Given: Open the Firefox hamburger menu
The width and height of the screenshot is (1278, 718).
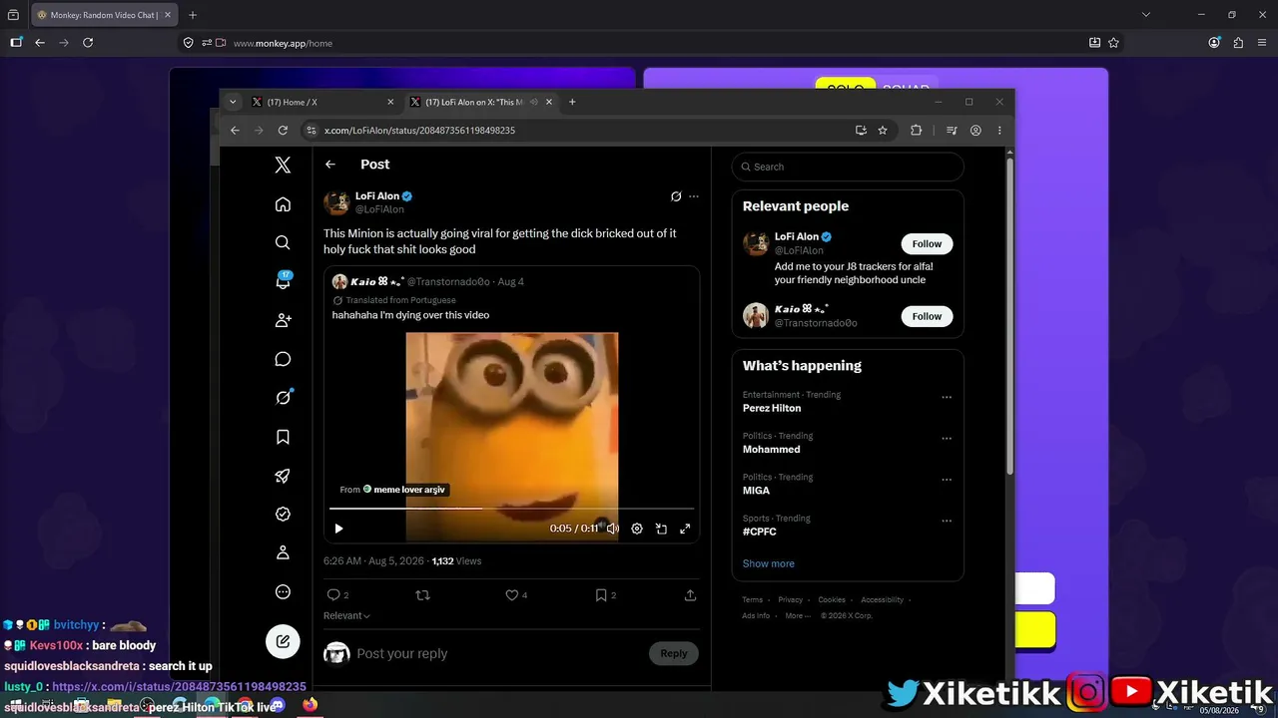Looking at the screenshot, I should pyautogui.click(x=1263, y=43).
